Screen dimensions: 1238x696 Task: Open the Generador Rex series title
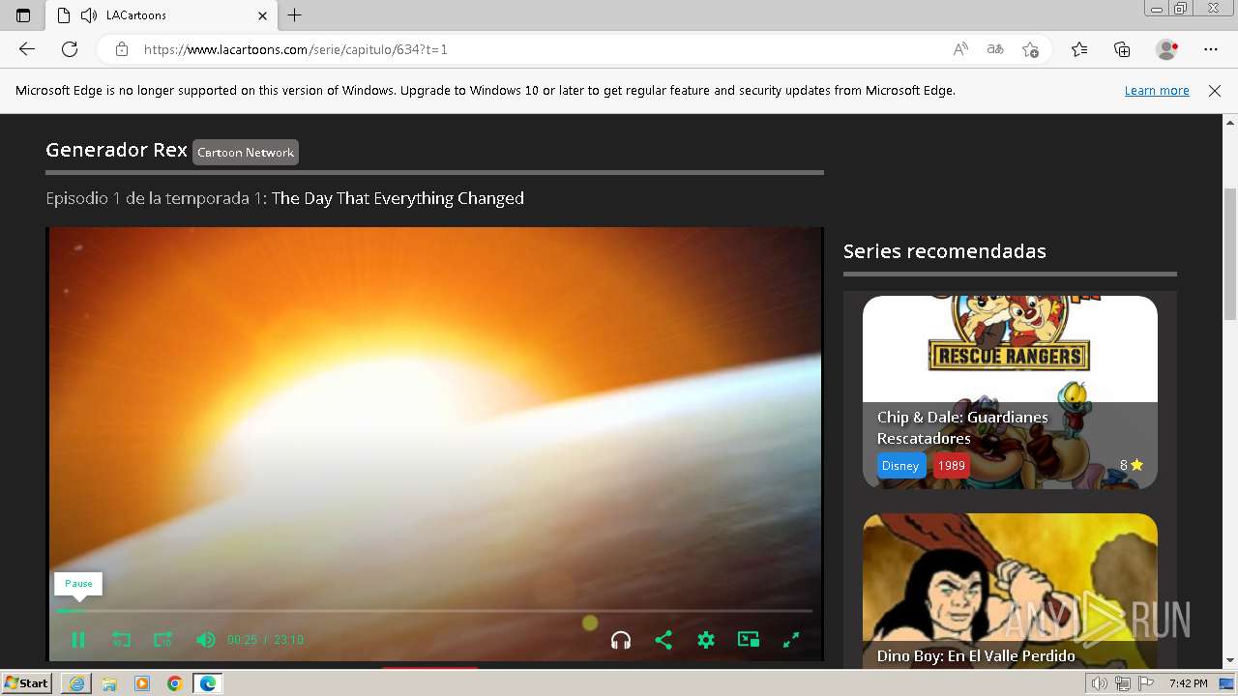[116, 150]
